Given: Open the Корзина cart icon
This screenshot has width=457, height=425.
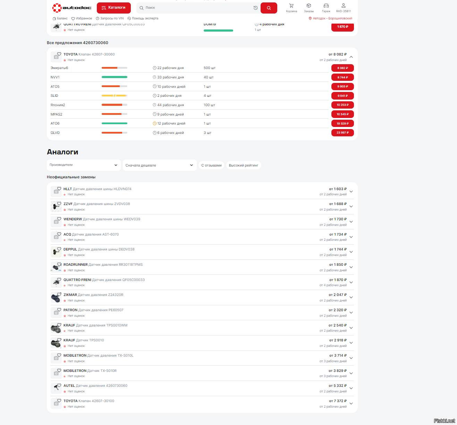Looking at the screenshot, I should pos(291,8).
